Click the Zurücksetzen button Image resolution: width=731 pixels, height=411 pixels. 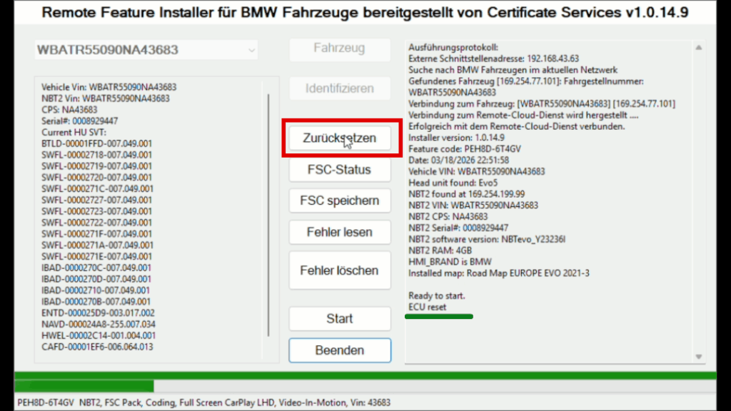(340, 138)
